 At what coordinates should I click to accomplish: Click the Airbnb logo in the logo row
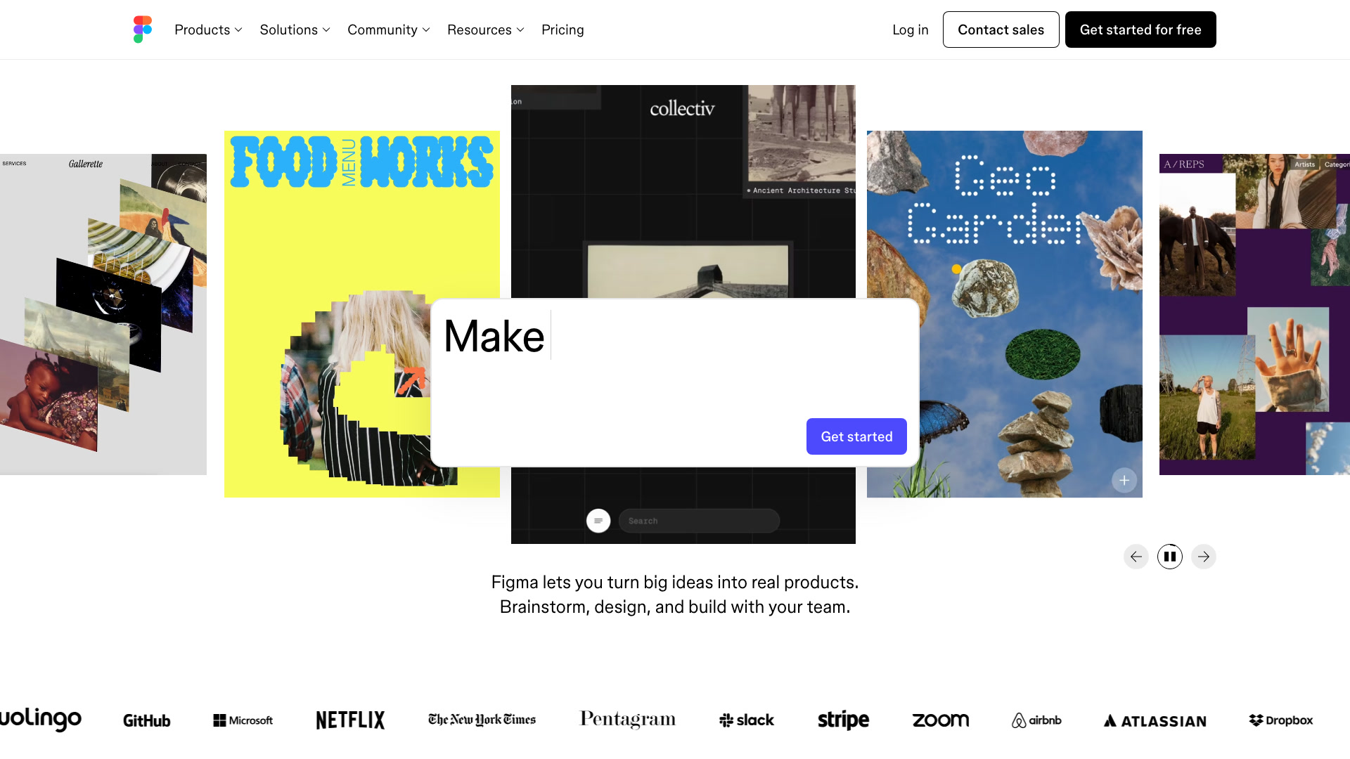click(x=1036, y=720)
